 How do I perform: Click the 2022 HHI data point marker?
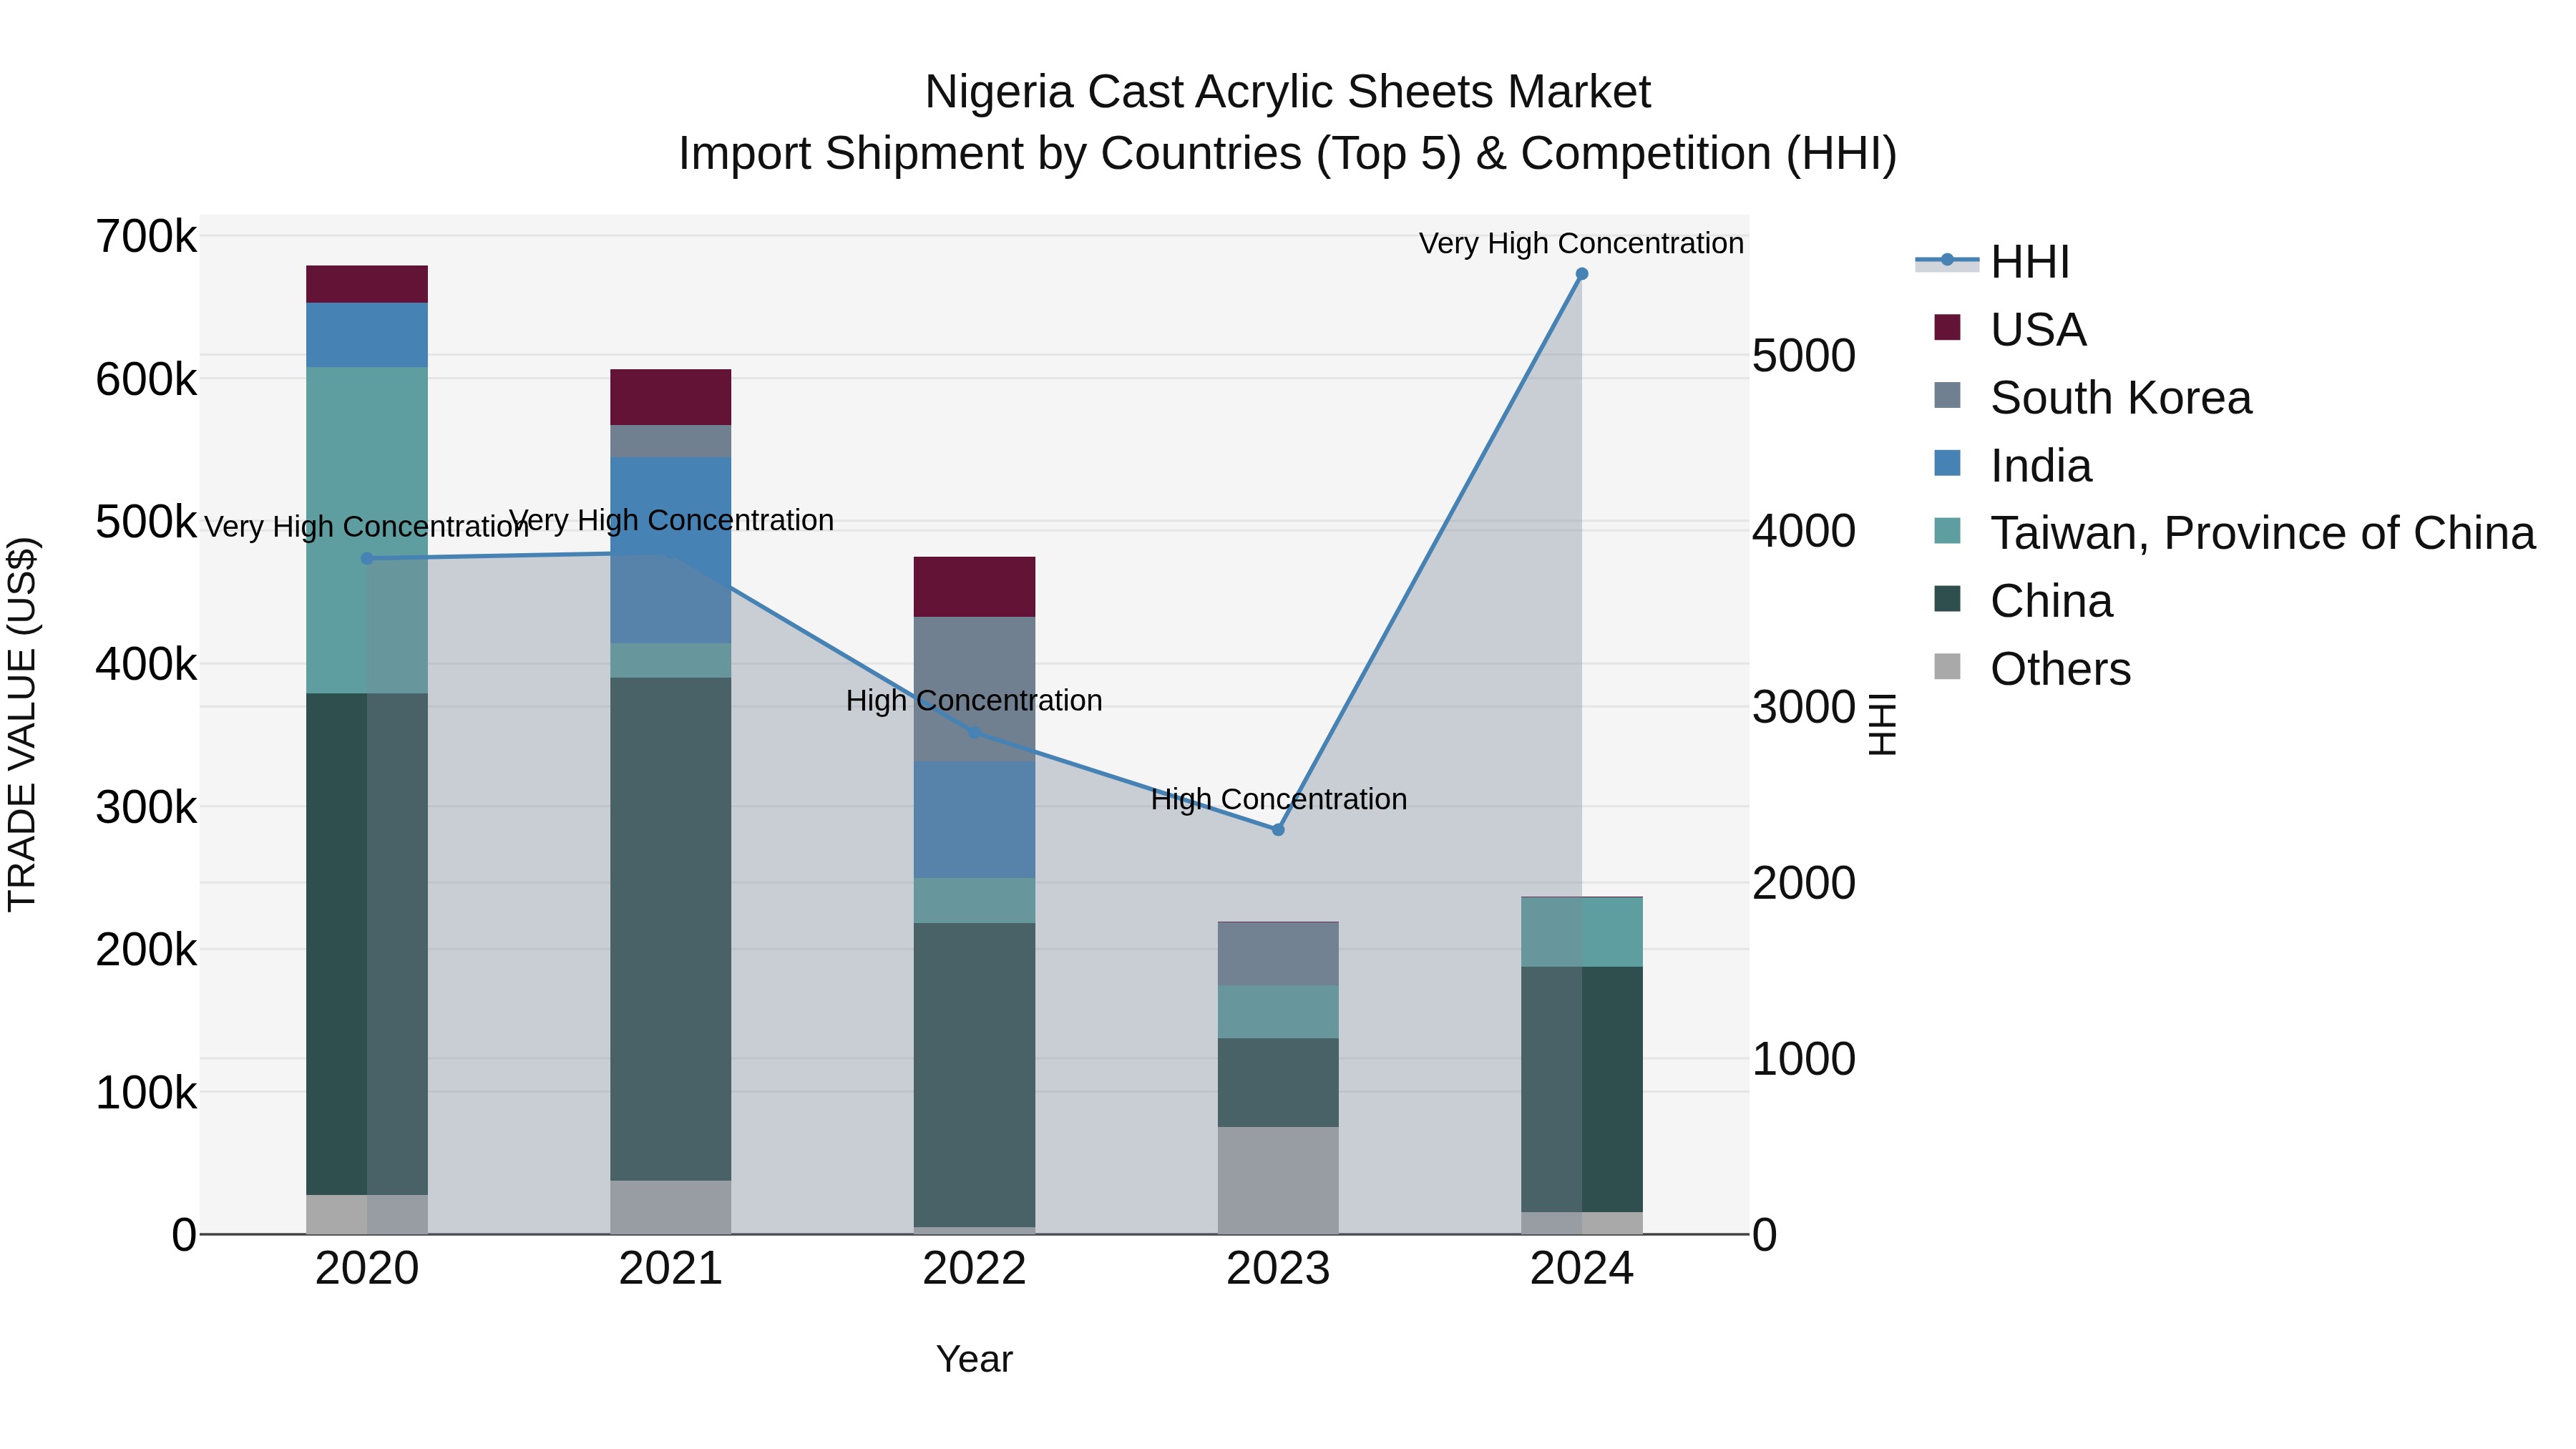coord(974,733)
